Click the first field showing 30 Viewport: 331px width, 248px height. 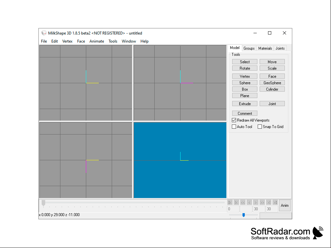tap(259, 209)
